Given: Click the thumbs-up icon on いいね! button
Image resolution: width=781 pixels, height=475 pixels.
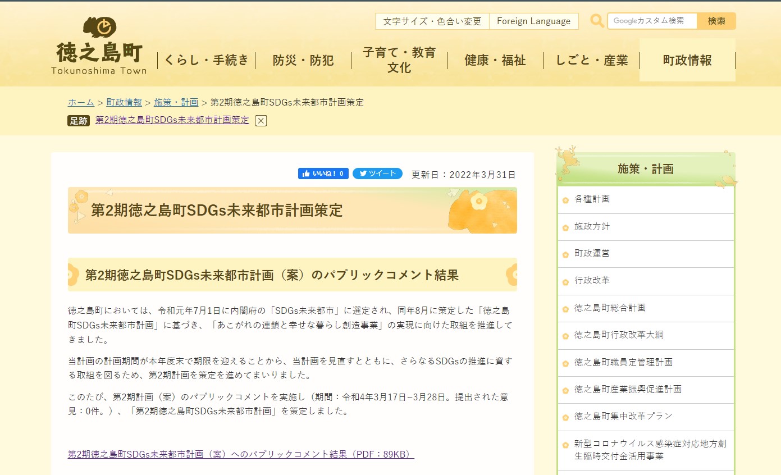Looking at the screenshot, I should [x=307, y=173].
